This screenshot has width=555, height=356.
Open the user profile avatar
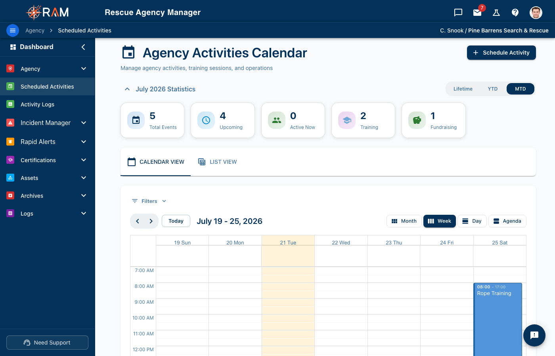pos(536,13)
